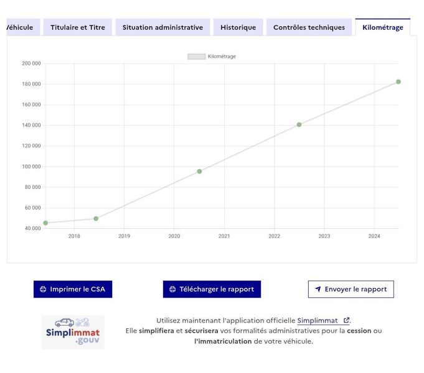Follow the Simplimmat hyperlink

pos(318,320)
